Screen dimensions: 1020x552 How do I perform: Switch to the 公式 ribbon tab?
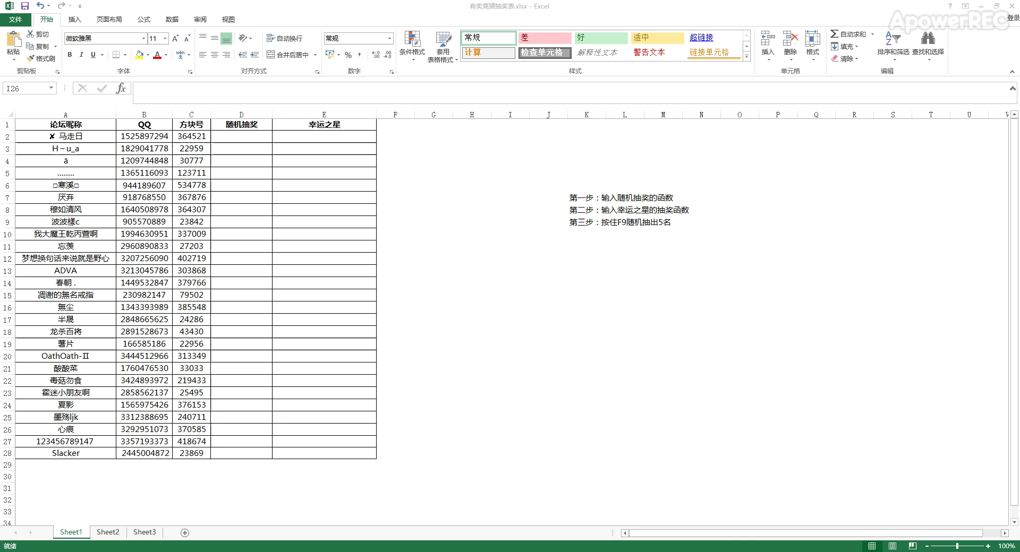[x=144, y=20]
